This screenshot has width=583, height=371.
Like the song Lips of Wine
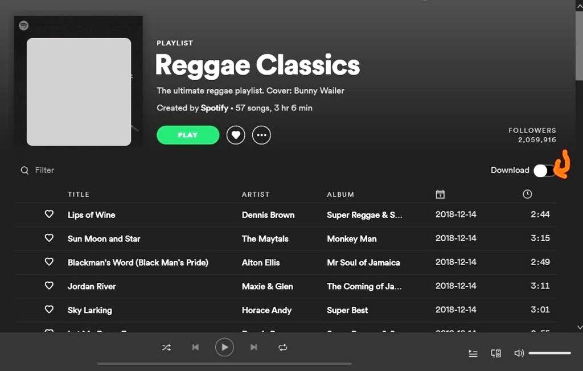(49, 214)
